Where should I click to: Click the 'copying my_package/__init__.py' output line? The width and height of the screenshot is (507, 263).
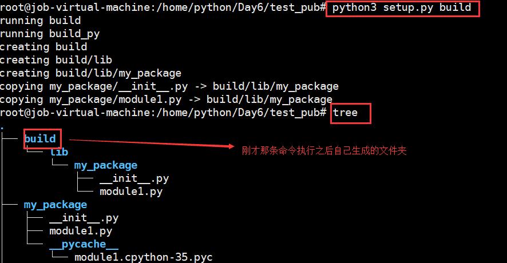pos(169,86)
